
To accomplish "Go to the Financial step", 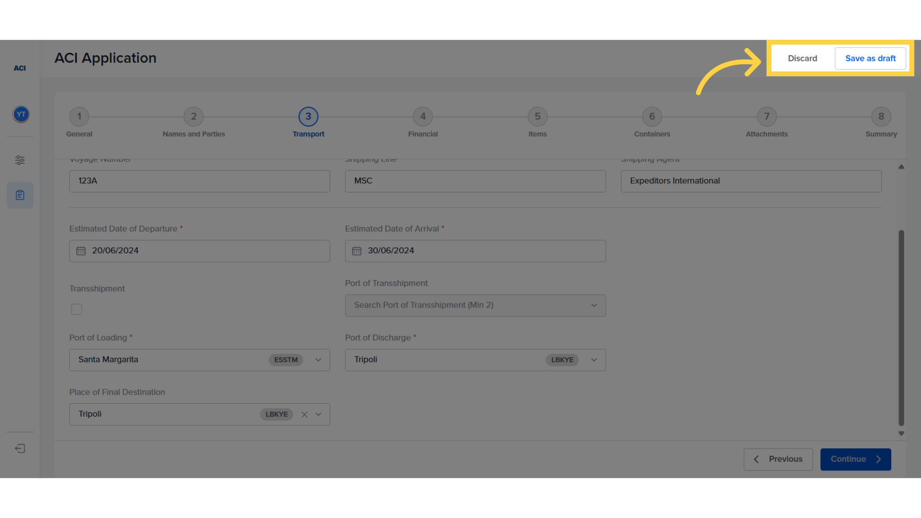I will pyautogui.click(x=423, y=117).
